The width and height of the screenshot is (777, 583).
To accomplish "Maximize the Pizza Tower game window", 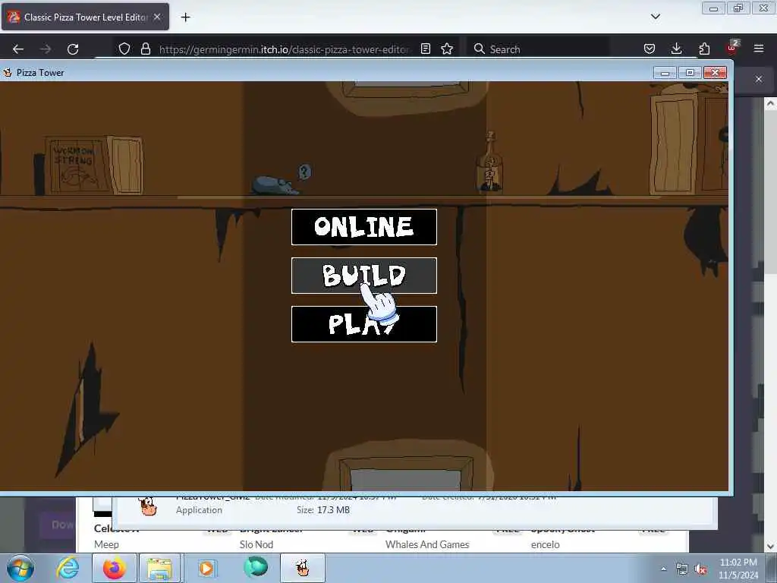I will 690,73.
